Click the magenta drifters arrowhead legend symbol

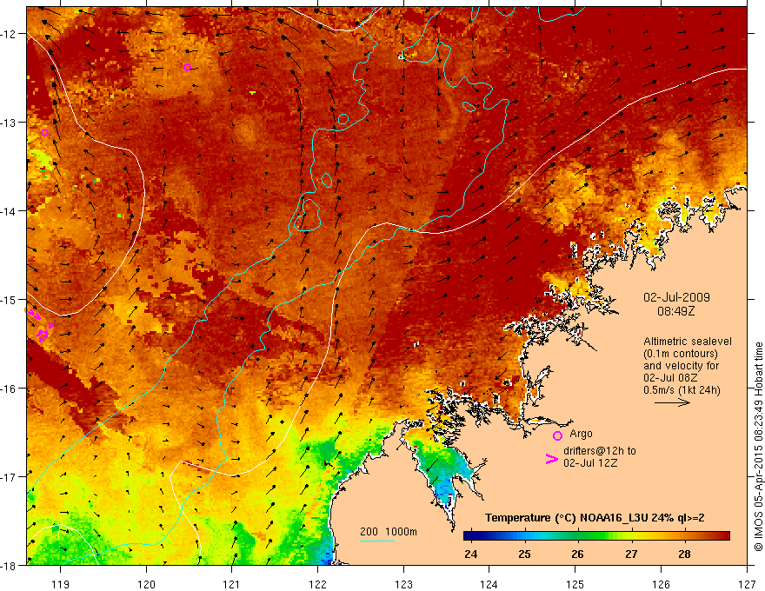click(x=551, y=459)
